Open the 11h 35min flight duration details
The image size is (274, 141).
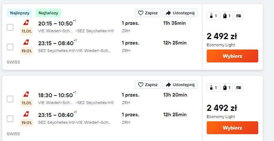174,23
